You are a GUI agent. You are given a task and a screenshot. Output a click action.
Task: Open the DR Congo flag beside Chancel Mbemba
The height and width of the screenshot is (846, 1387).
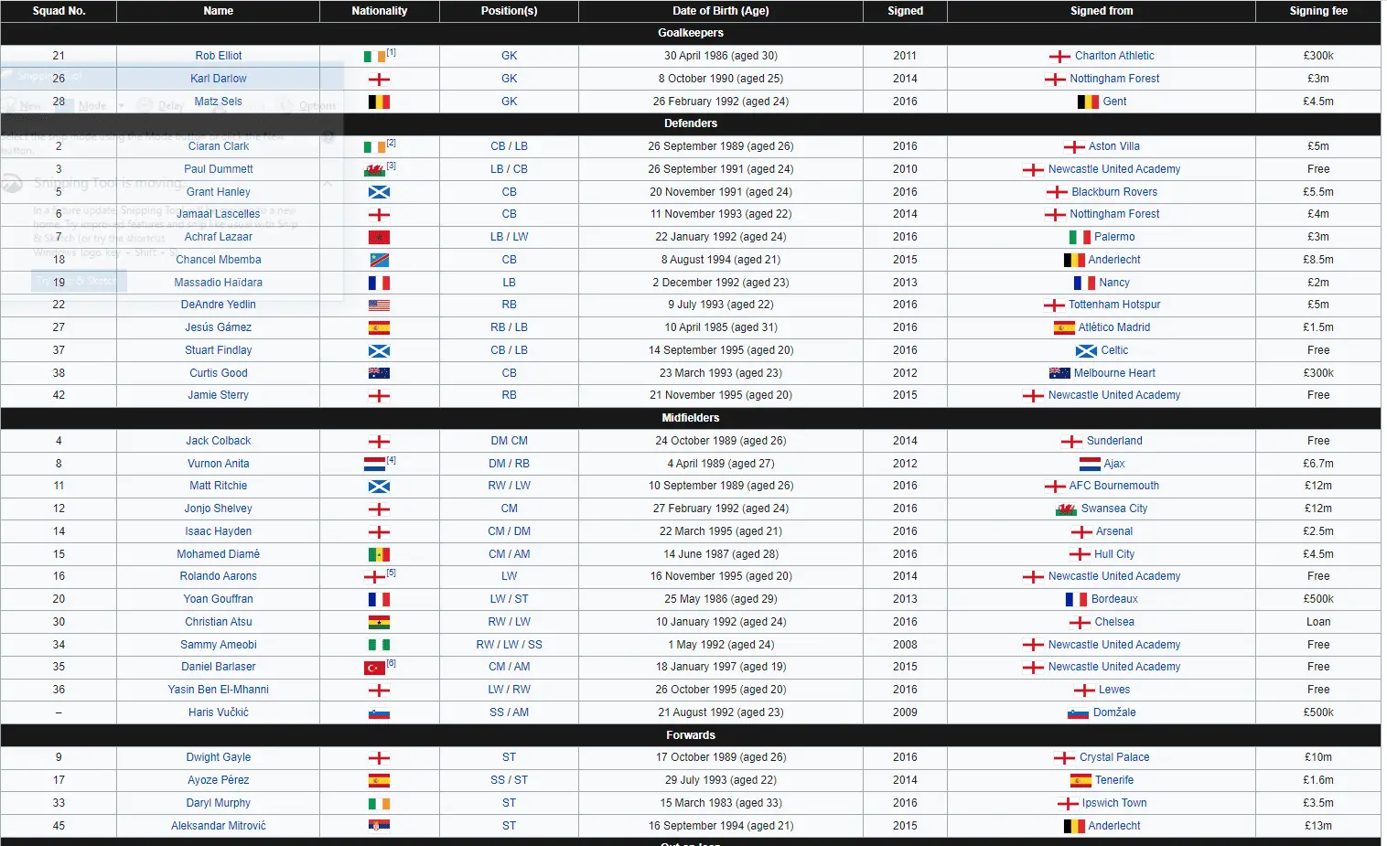(x=379, y=261)
